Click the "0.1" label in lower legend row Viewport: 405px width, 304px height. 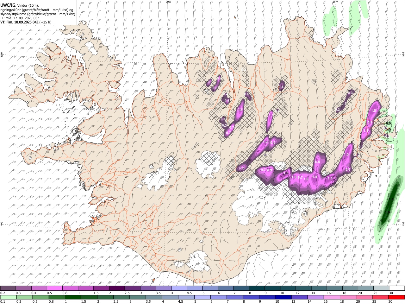click(3, 302)
